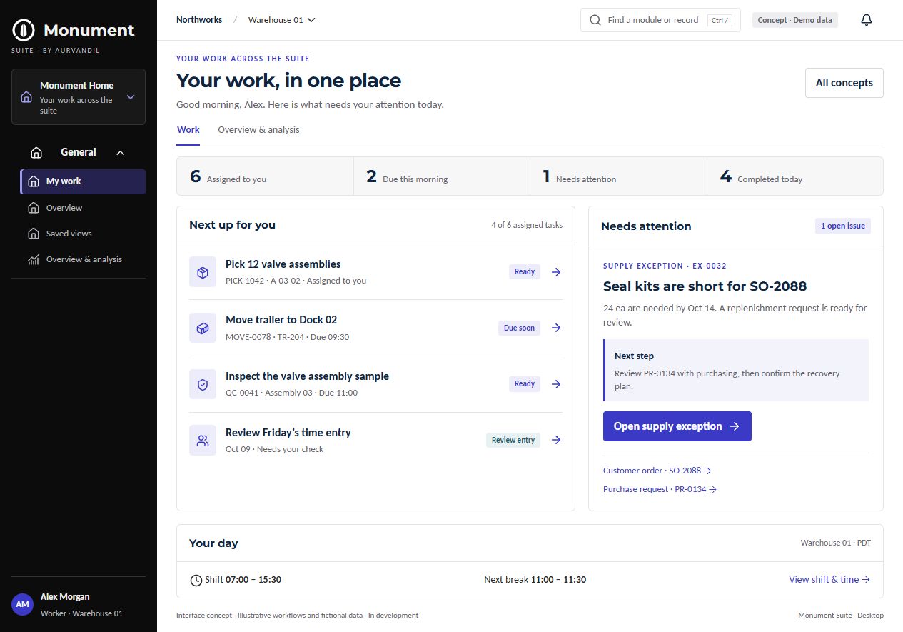The width and height of the screenshot is (903, 632).
Task: Open Inspect valve assembly sample arrow
Action: tap(557, 383)
